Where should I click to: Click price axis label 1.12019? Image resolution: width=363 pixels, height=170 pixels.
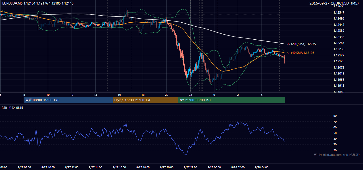[x=339, y=73]
